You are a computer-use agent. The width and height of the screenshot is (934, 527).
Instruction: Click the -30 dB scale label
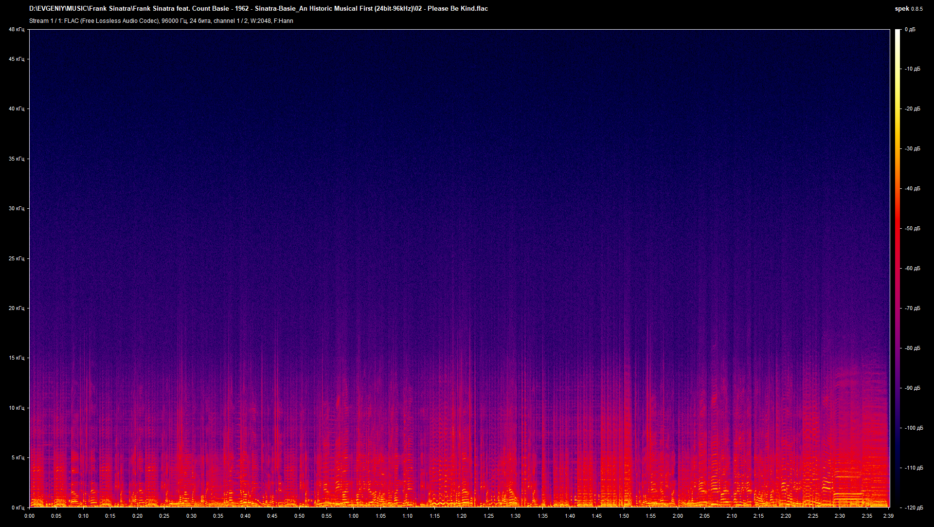coord(912,148)
